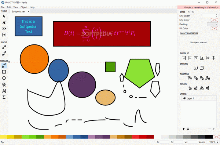Image resolution: width=220 pixels, height=145 pixels.
Task: Click the flip horizontal rotate icon
Action: [202, 88]
